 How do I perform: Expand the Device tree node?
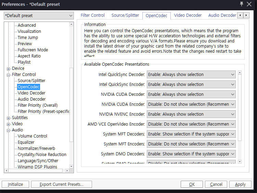pyautogui.click(x=9, y=68)
